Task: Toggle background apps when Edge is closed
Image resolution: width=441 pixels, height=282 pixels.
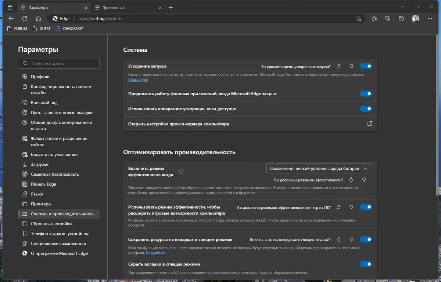Action: (366, 94)
